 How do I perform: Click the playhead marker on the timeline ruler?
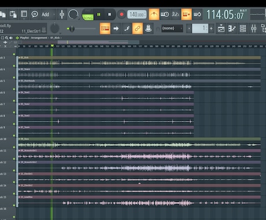pyautogui.click(x=52, y=46)
